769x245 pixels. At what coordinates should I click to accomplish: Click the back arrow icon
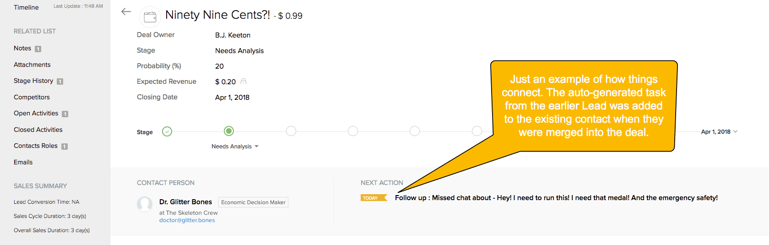click(126, 12)
